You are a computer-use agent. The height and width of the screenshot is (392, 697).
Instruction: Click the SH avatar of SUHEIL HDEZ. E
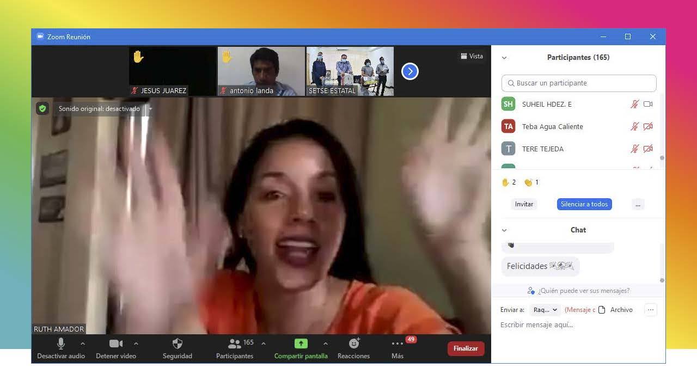tap(508, 104)
